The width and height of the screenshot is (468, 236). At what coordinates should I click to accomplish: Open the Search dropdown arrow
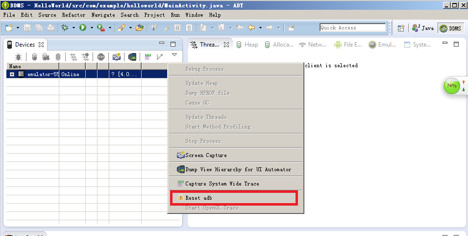130,28
